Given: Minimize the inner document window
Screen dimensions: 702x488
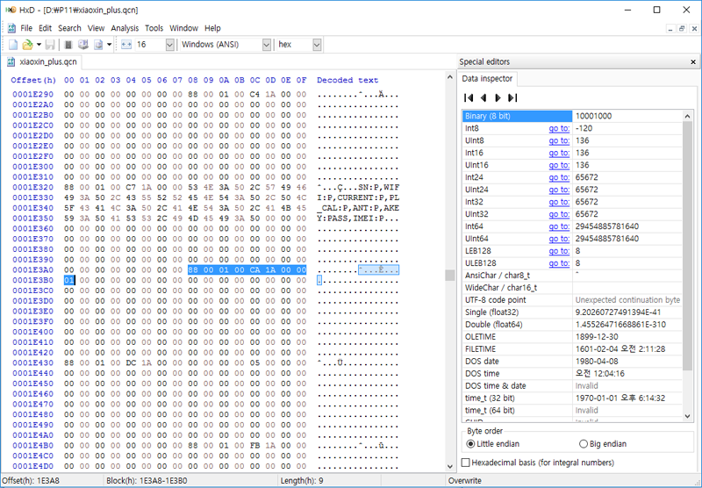Looking at the screenshot, I should (x=670, y=29).
